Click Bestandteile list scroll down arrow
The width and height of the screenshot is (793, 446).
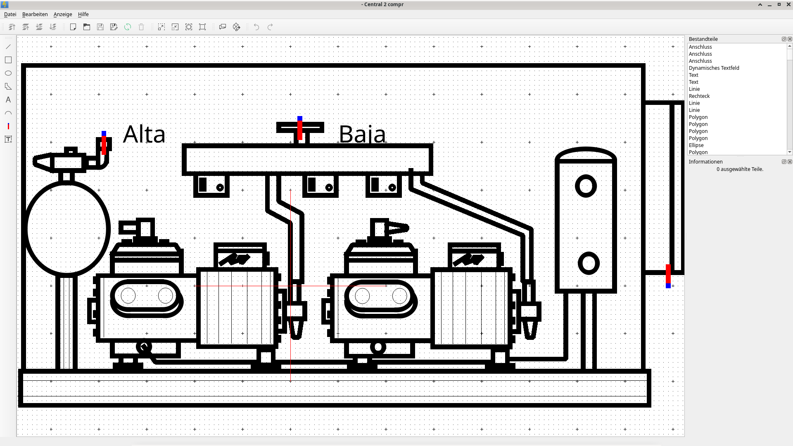point(789,152)
